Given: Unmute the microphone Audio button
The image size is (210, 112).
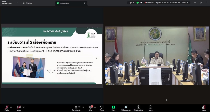Looking at the screenshot, I should (7, 108).
